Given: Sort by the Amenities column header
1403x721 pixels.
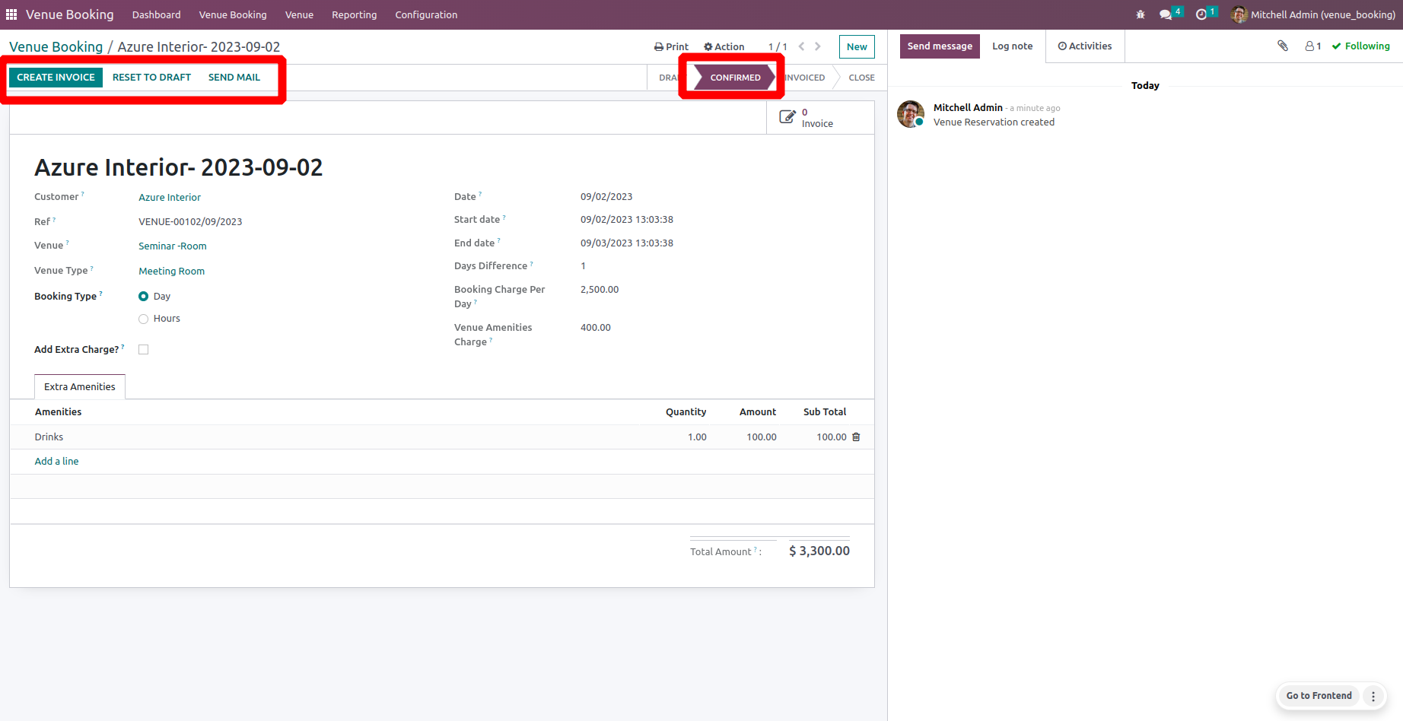Looking at the screenshot, I should click(58, 412).
